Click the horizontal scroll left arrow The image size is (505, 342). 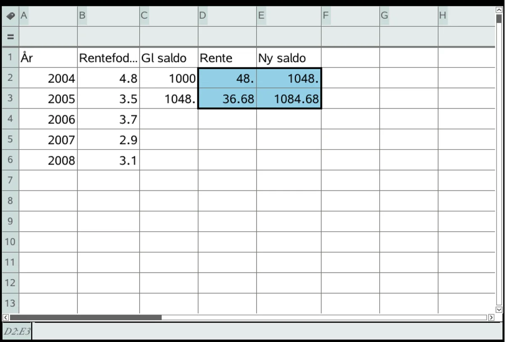click(x=6, y=317)
